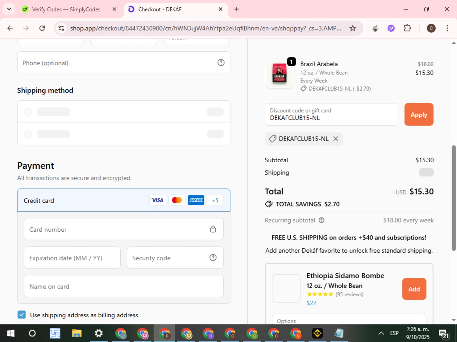Bookmark this page with the star icon

point(352,28)
